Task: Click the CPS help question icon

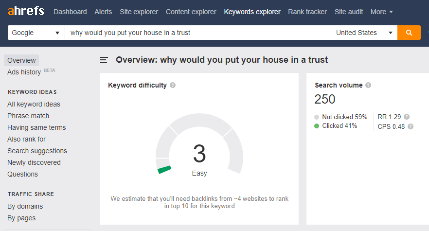Action: point(411,126)
